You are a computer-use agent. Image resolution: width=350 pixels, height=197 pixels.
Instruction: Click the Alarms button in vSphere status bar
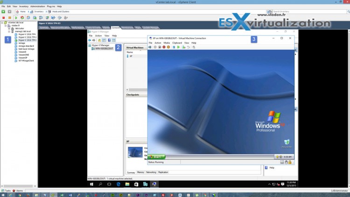point(18,191)
